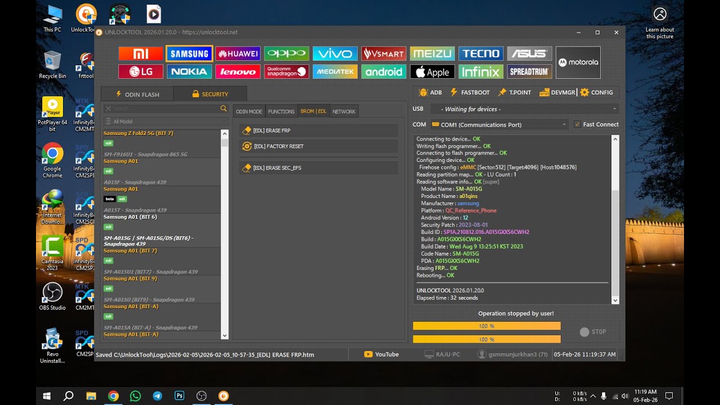The width and height of the screenshot is (720, 405).
Task: Open the COM port dropdown
Action: pos(499,124)
